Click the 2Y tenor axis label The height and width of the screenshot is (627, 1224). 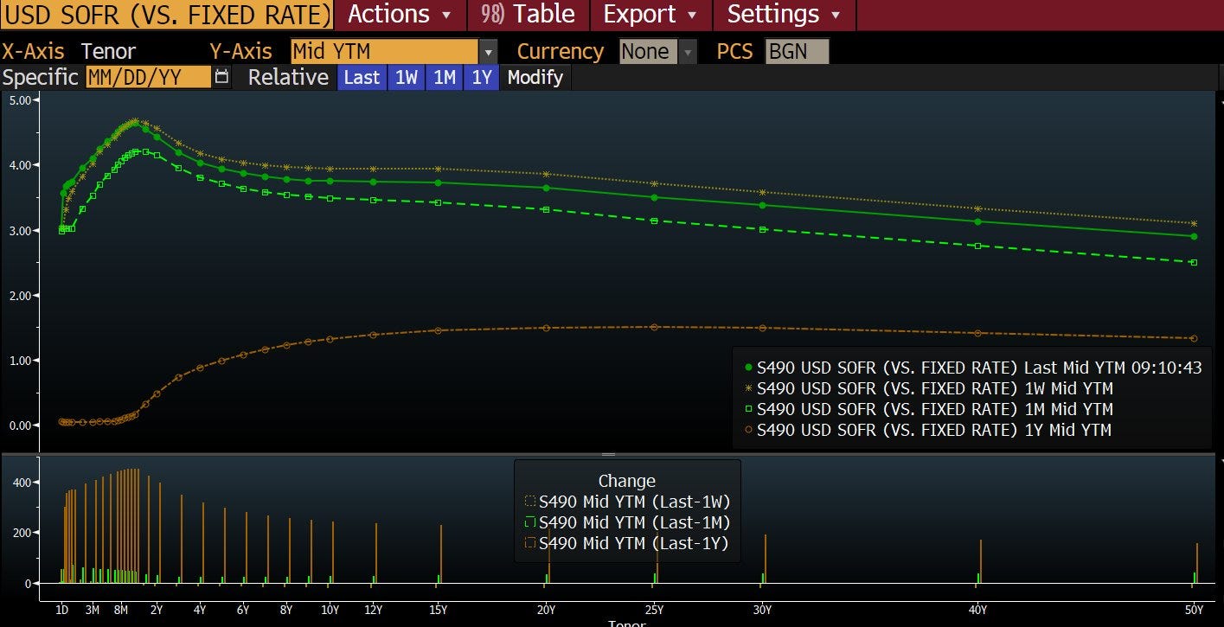click(x=157, y=610)
